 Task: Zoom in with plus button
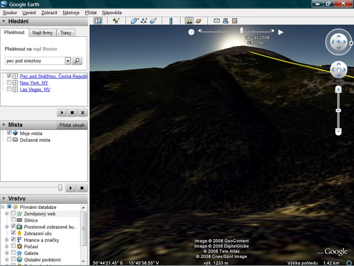click(x=338, y=90)
